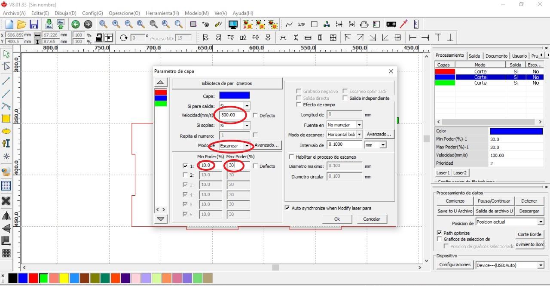Viewport: 550px width, 286px height.
Task: Click the Ok button in the dialog
Action: pyautogui.click(x=337, y=219)
